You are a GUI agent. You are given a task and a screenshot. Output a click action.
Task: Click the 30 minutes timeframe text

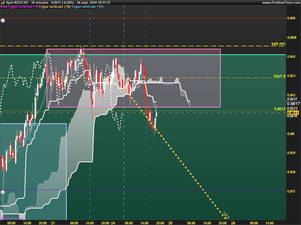pyautogui.click(x=40, y=2)
